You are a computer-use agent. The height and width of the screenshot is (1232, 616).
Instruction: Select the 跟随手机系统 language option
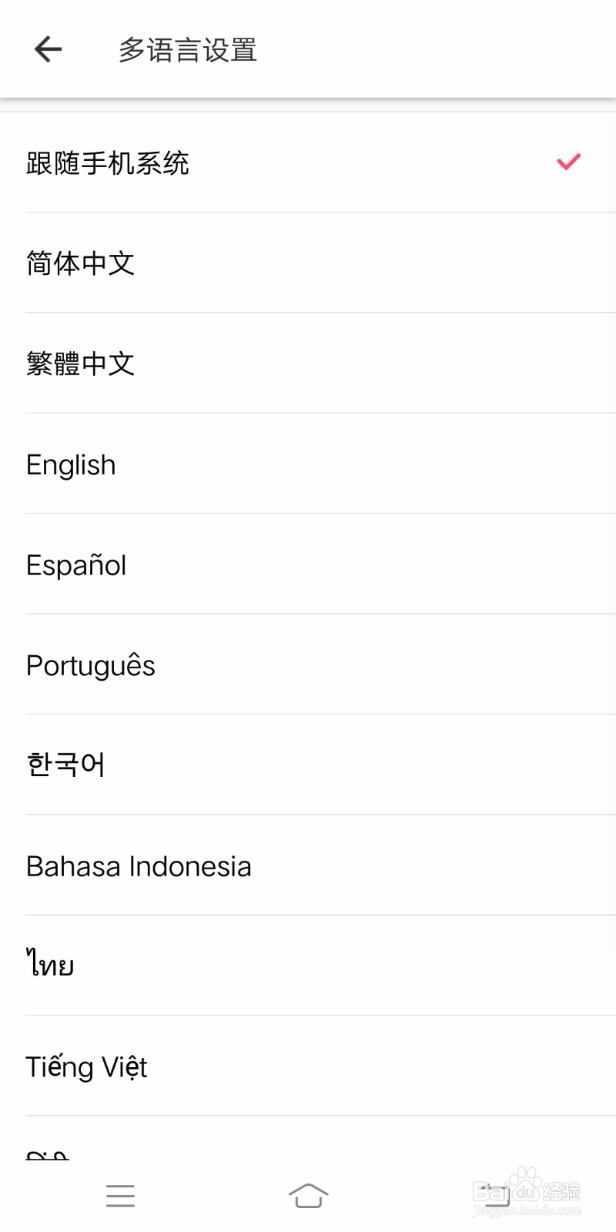pos(108,163)
